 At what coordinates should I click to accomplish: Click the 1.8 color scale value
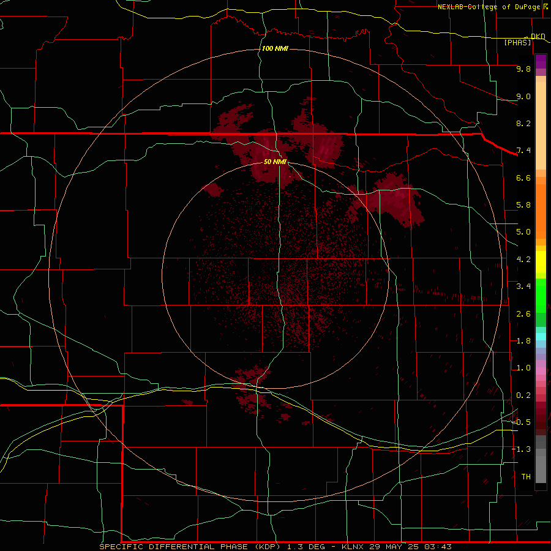pos(523,341)
